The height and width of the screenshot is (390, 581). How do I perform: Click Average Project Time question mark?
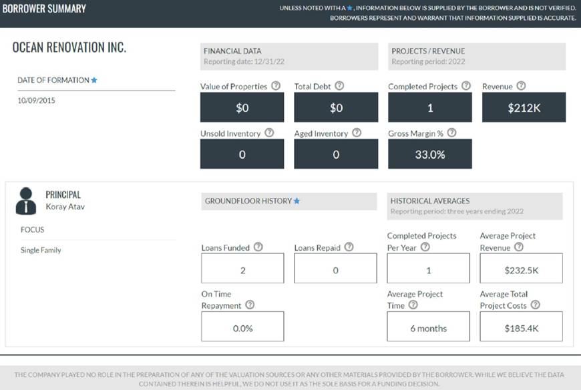[413, 305]
